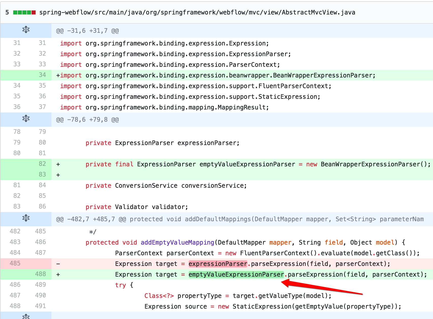Expand the collapsed code below line 491
Image resolution: width=433 pixels, height=319 pixels.
pos(25,316)
